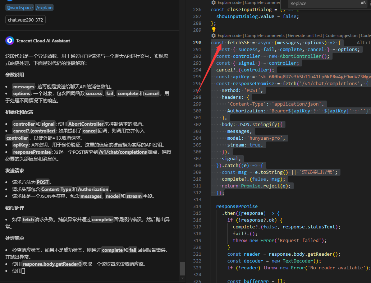Screen dimensions: 371x283
Task: Click the 'POST' string on line 297
Action: 252,90
